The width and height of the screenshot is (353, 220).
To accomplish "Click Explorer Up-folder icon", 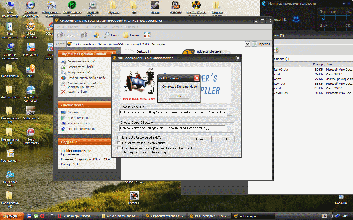I will [x=96, y=35].
